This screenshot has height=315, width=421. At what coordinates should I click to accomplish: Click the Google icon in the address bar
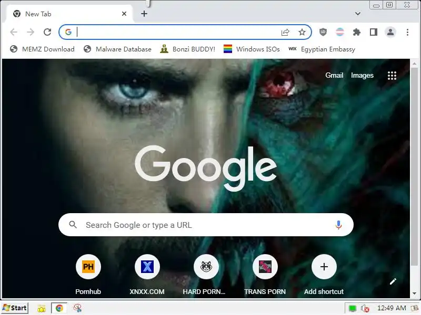pyautogui.click(x=68, y=32)
